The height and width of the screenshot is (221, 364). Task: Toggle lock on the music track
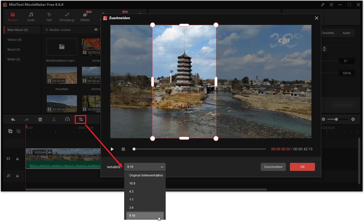click(17, 176)
